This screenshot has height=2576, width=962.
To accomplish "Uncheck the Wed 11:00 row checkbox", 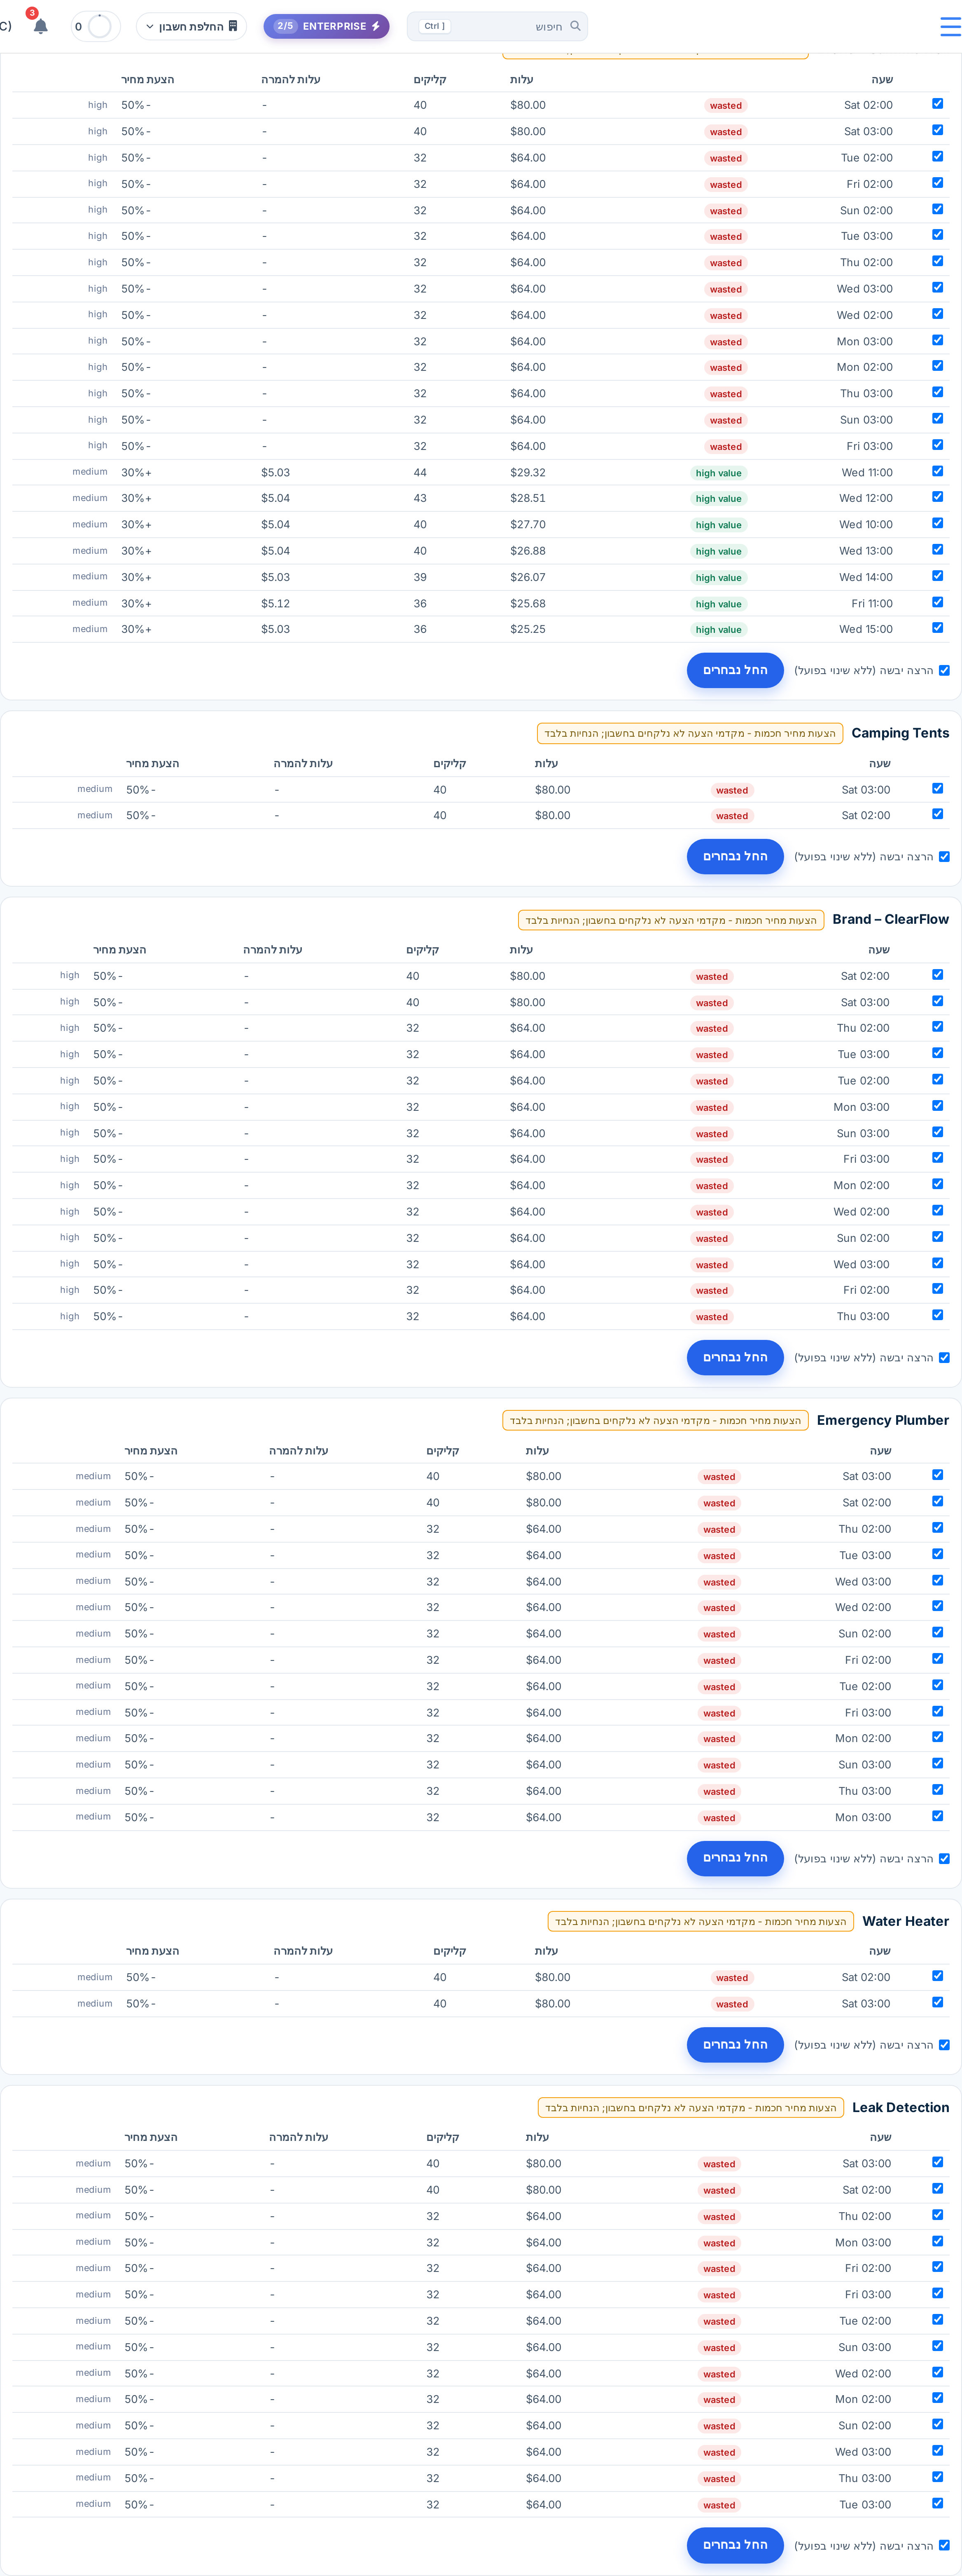I will coord(937,471).
